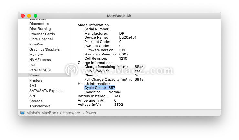239x140 pixels.
Task: Click the Pack Lot Code line
Action: 103,42
